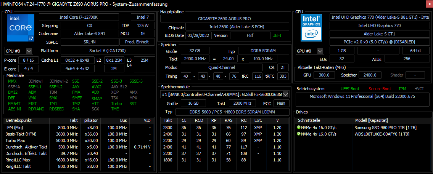The height and width of the screenshot is (174, 433).
Task: Click the BIOS date 03/28/2022 field
Action: 198,35
